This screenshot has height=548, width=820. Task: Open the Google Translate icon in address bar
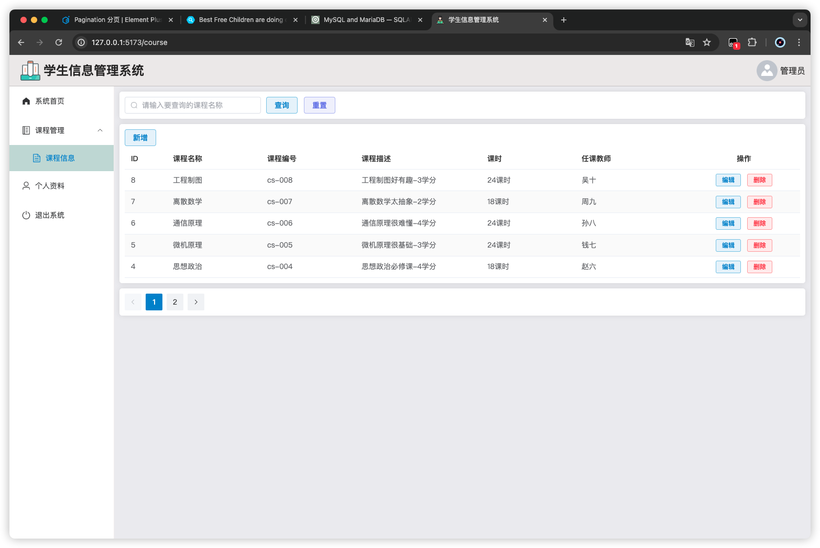tap(690, 42)
